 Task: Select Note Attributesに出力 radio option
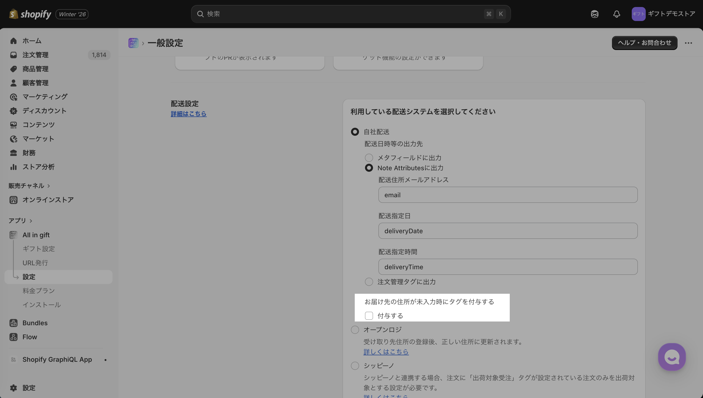tap(369, 168)
